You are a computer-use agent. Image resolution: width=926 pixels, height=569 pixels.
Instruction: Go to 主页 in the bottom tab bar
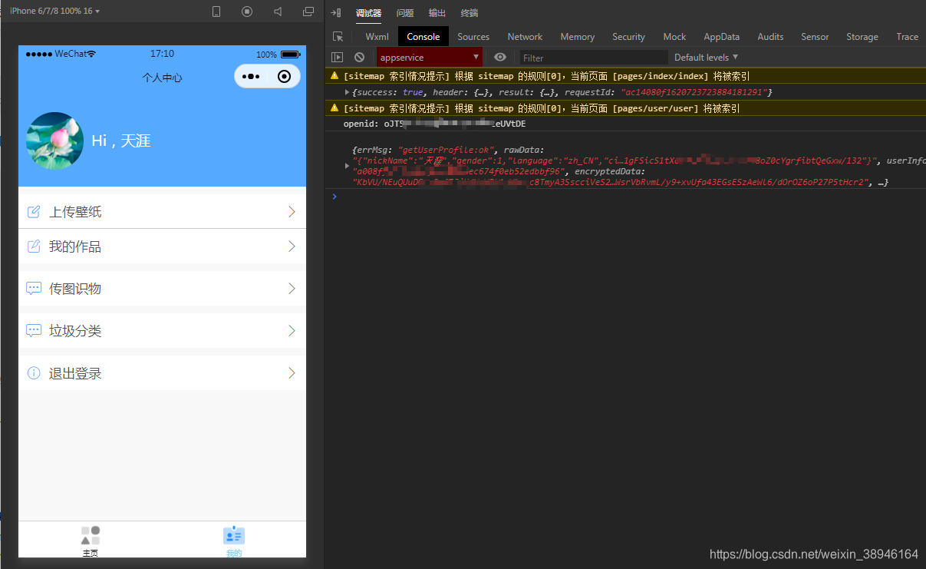90,541
